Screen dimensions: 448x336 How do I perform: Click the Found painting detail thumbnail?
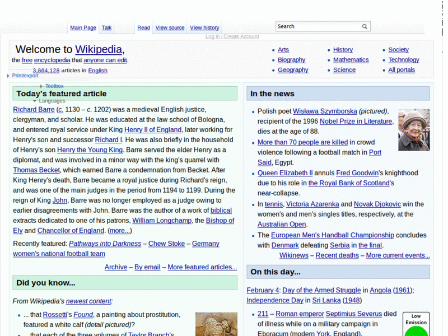click(x=216, y=324)
